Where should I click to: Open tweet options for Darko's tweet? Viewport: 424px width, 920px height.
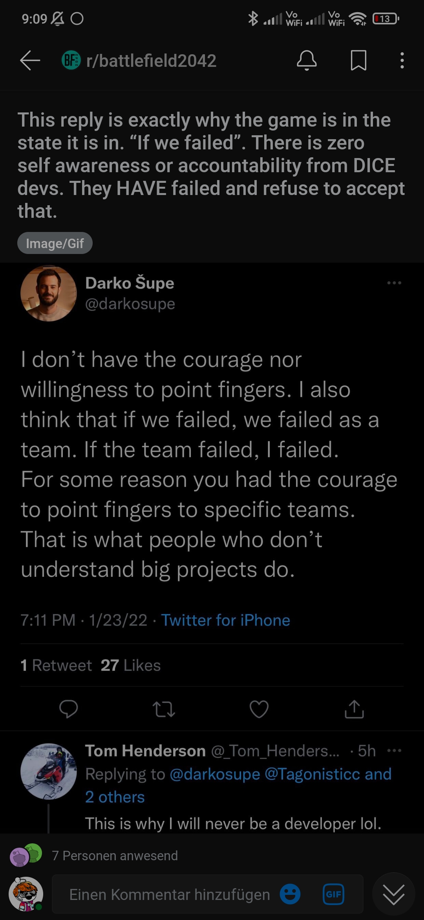coord(394,283)
